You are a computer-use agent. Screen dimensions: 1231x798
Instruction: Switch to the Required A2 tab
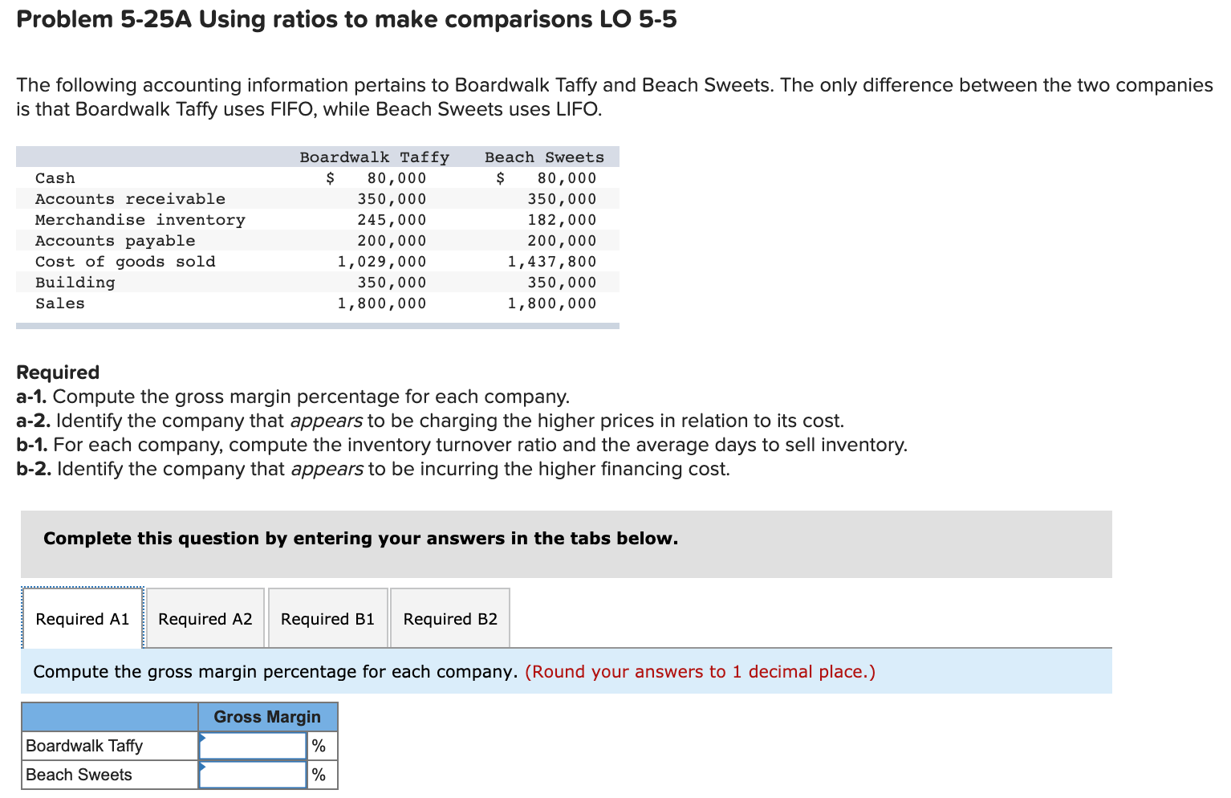[x=205, y=618]
